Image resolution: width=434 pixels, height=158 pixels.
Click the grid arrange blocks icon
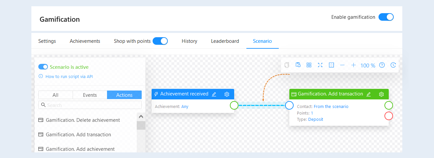click(x=309, y=65)
